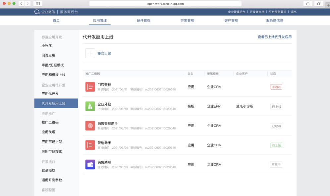The width and height of the screenshot is (330, 196).
Task: Click the purple 销售助理 wallet icon
Action: [x=90, y=165]
